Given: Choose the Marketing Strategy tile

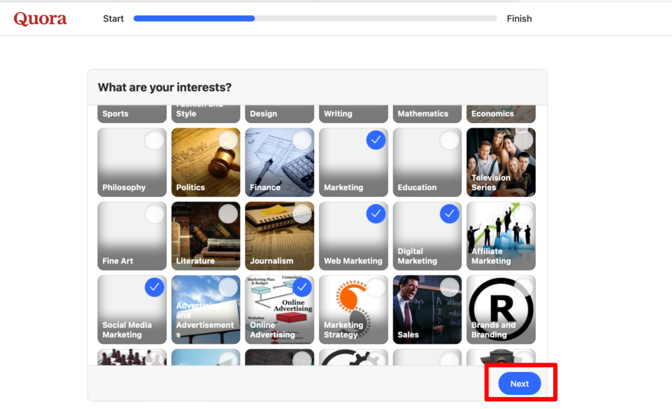Looking at the screenshot, I should point(353,310).
